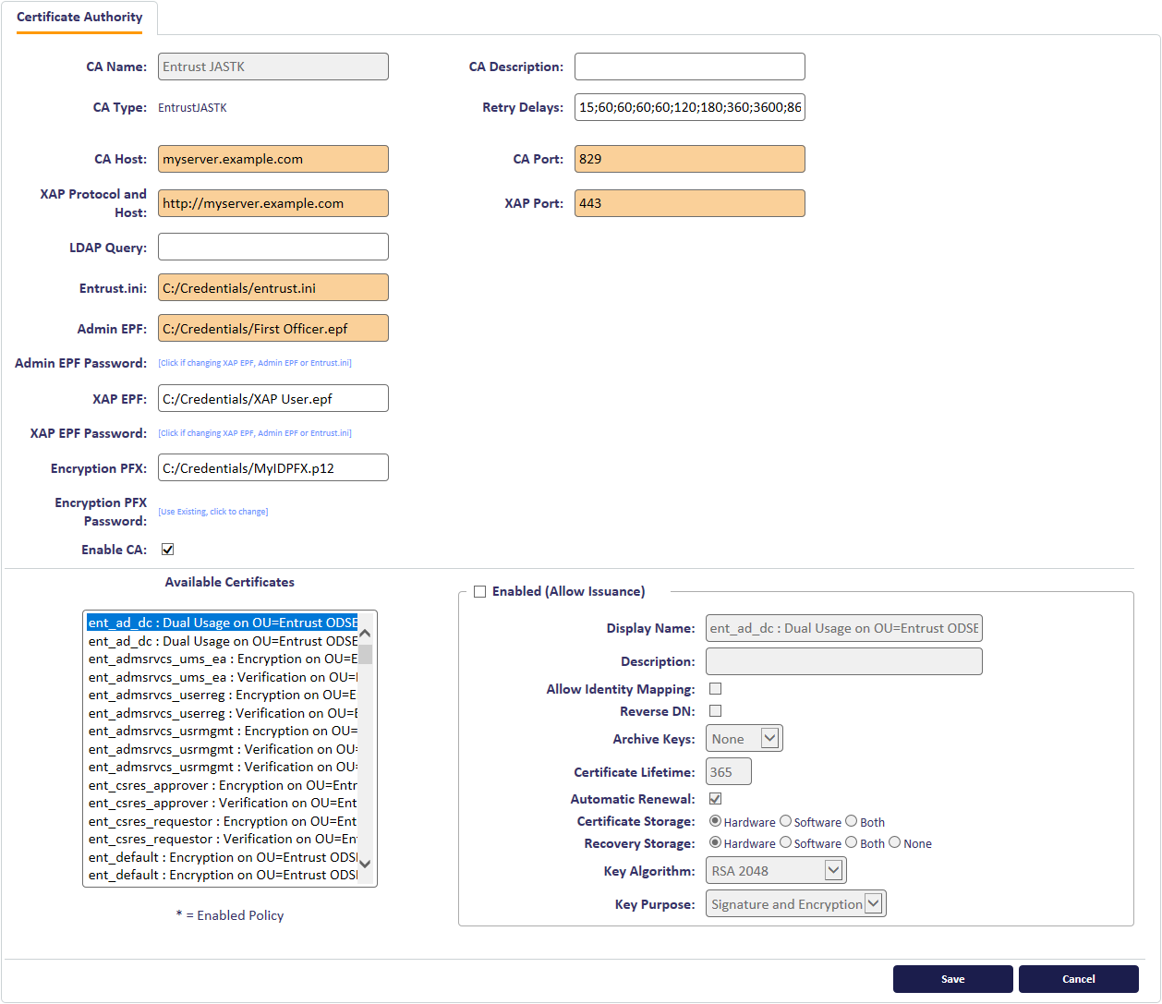The image size is (1162, 1004).
Task: Set Recovery Storage to Hardware
Action: tap(715, 842)
